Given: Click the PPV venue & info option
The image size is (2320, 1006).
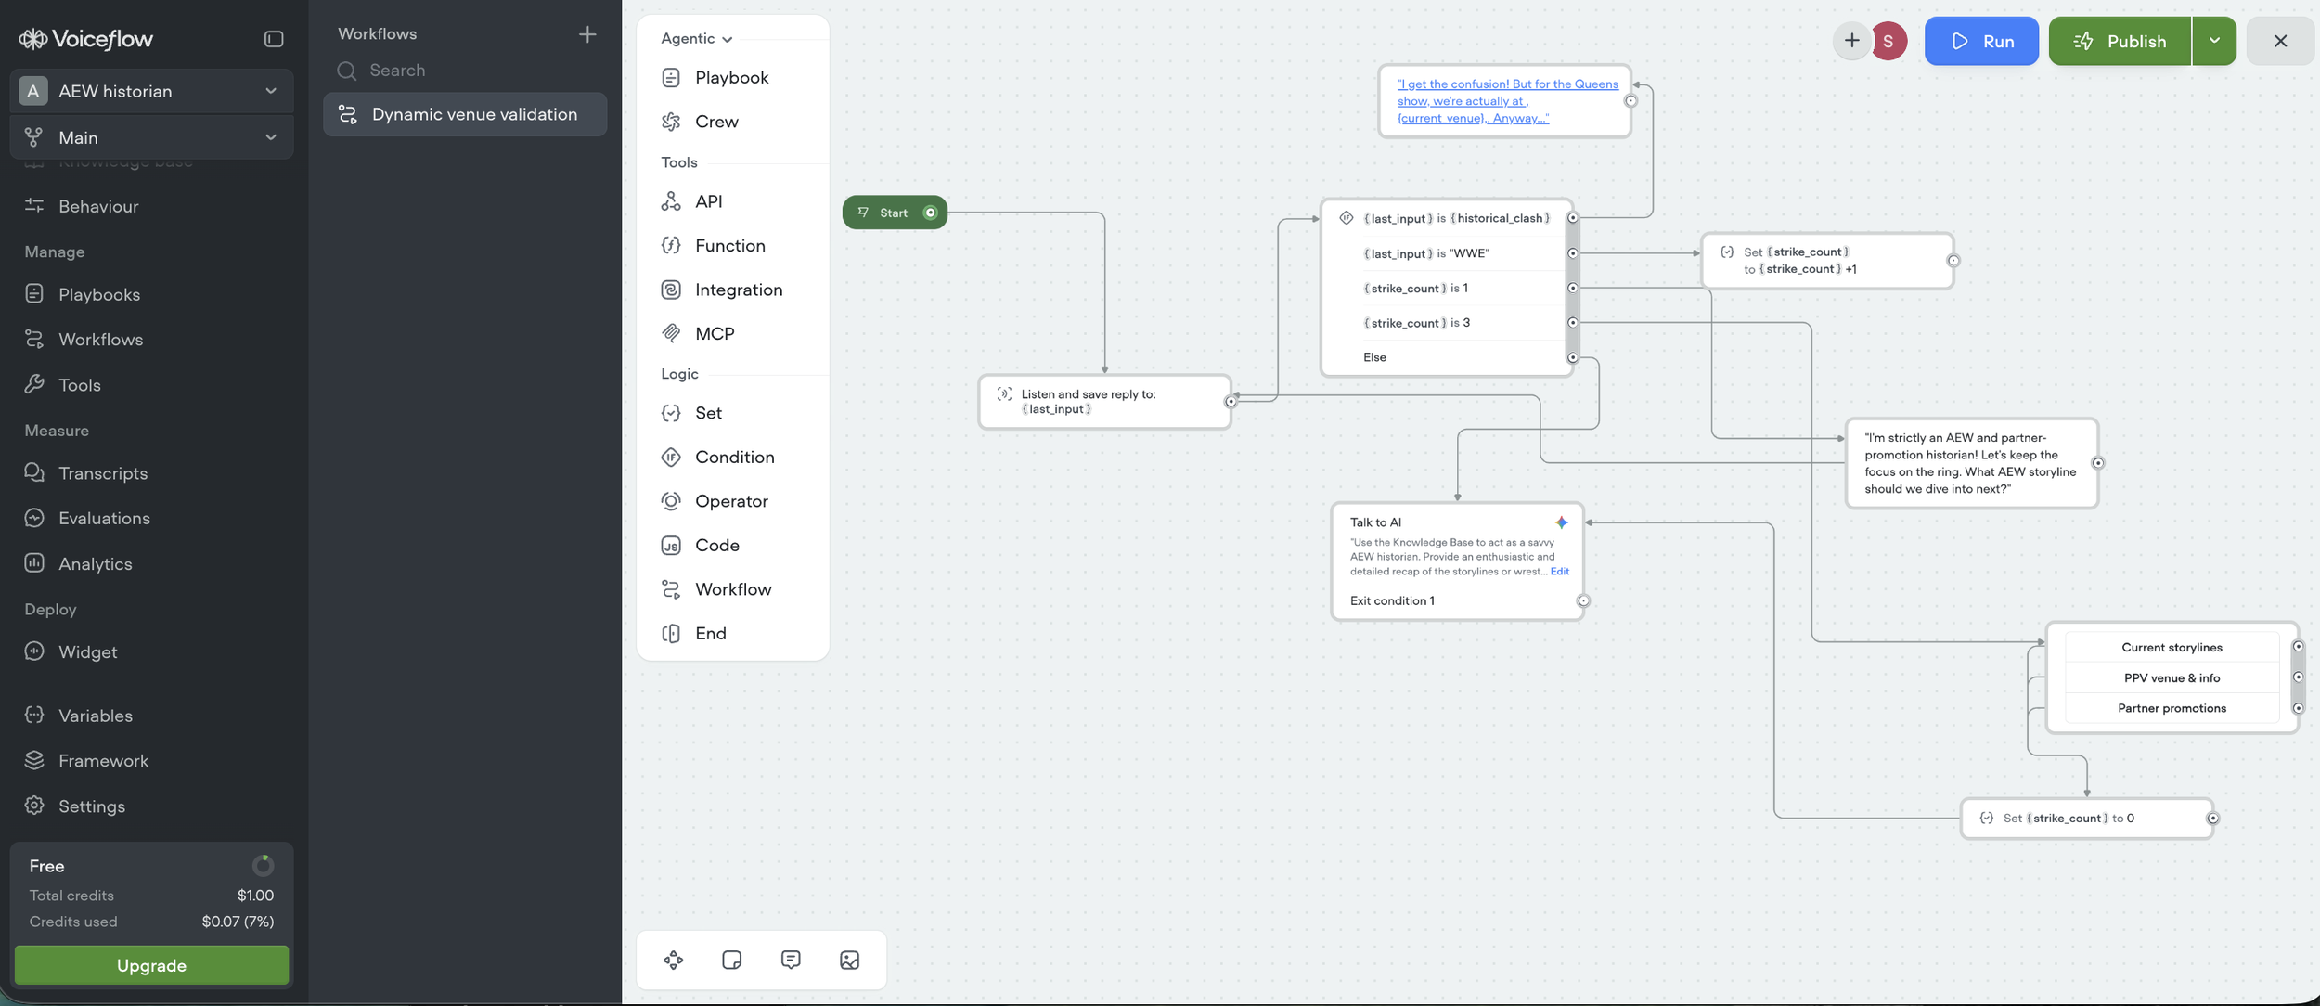Looking at the screenshot, I should point(2172,678).
